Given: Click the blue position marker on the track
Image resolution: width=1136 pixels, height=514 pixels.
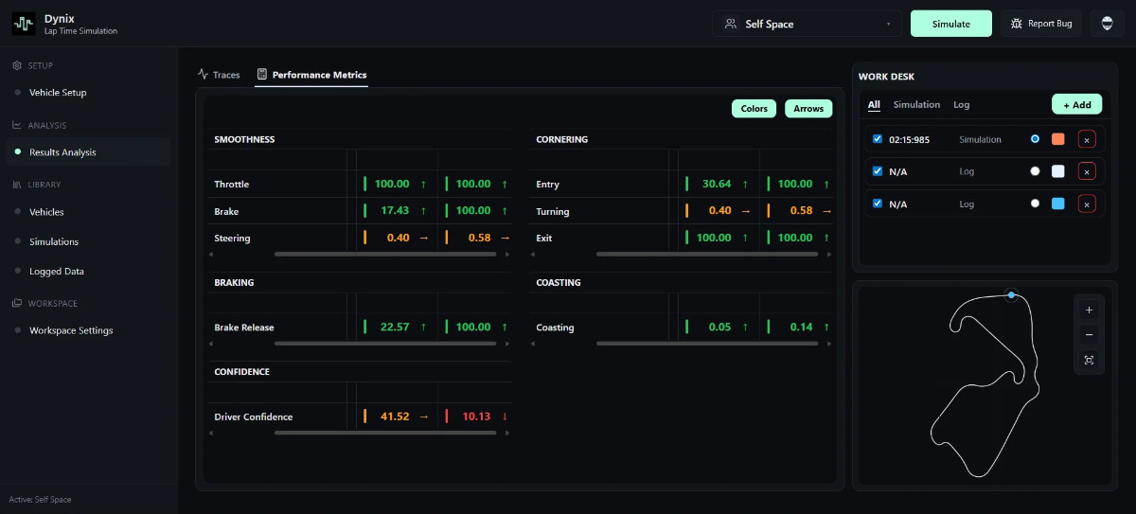Looking at the screenshot, I should (x=1011, y=295).
